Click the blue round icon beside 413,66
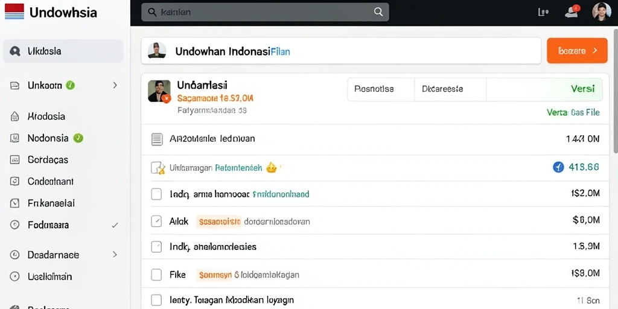This screenshot has height=309, width=618. [x=558, y=167]
